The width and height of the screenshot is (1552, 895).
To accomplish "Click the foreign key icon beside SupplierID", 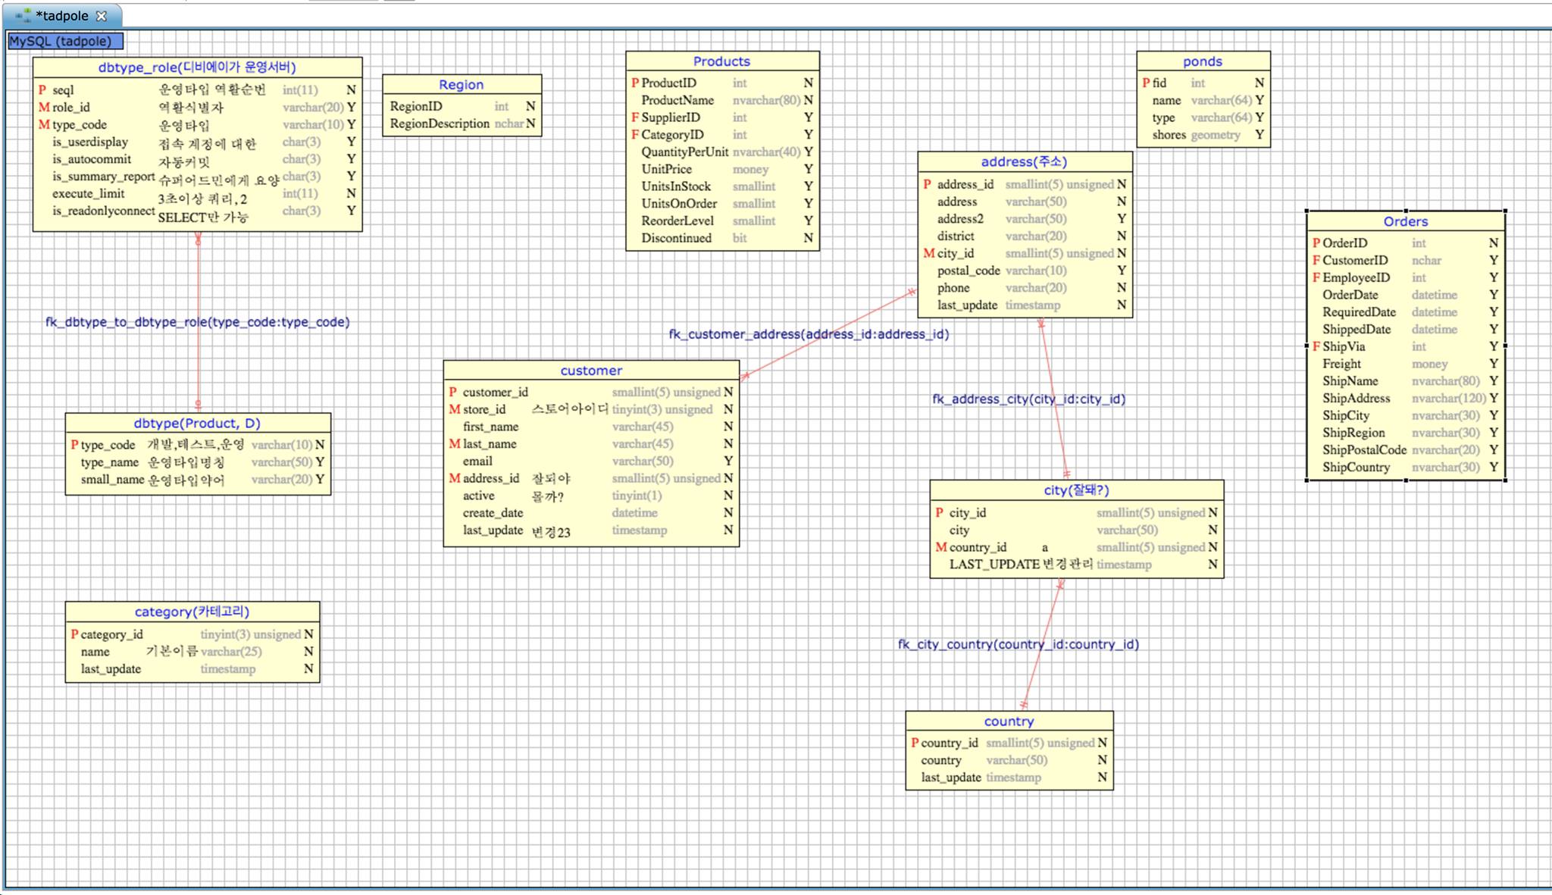I will point(634,117).
